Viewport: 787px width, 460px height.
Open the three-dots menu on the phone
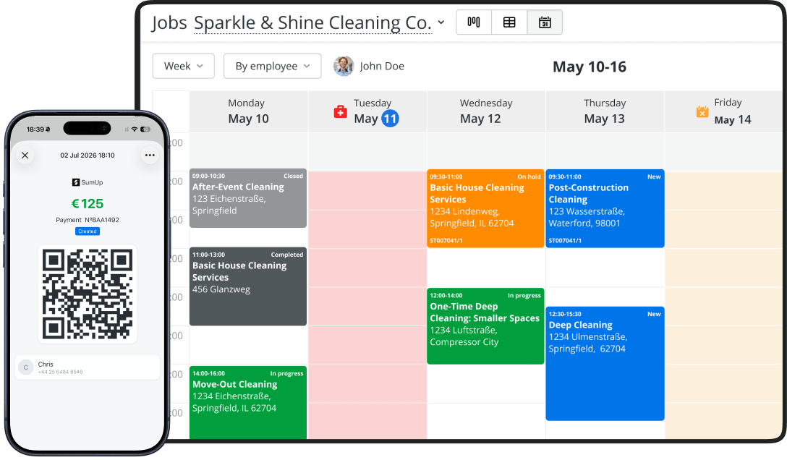150,155
